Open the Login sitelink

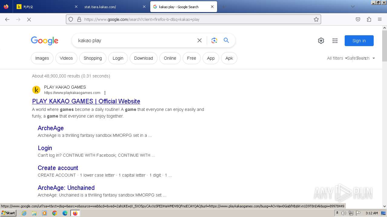[45, 148]
